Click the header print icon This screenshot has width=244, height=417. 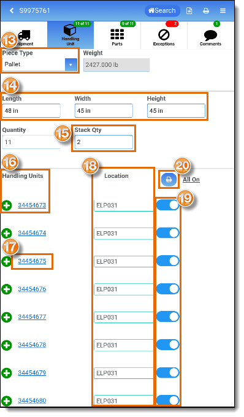tap(206, 10)
